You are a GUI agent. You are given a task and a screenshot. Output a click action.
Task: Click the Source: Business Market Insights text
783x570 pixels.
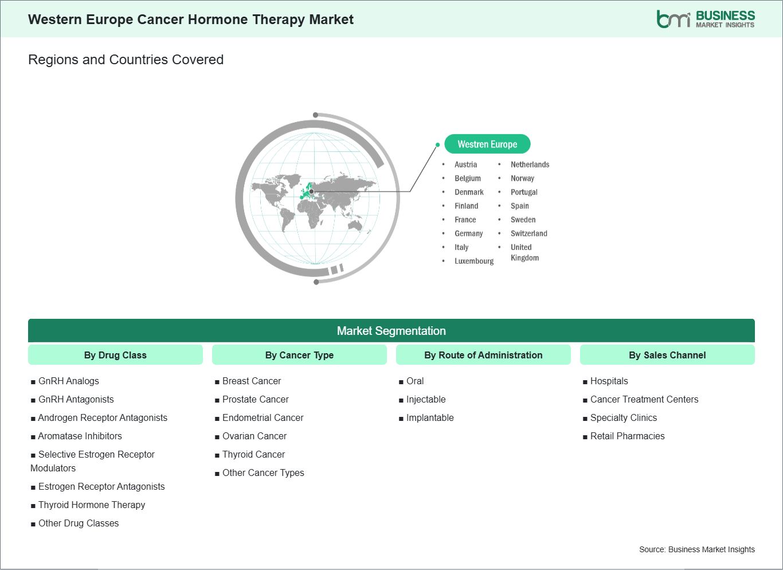point(696,549)
